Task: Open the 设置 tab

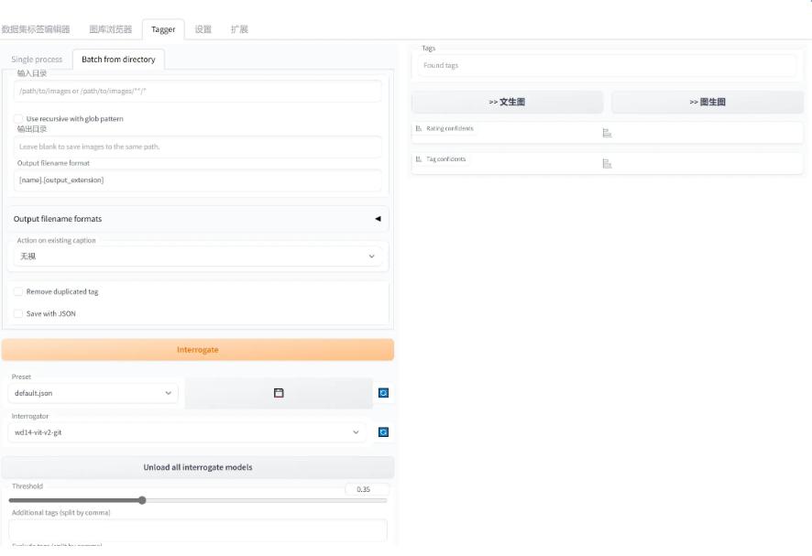Action: tap(203, 29)
